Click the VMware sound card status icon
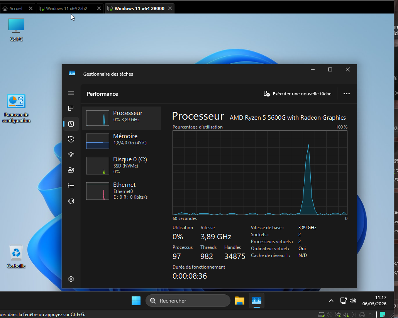The image size is (398, 318). [346, 315]
